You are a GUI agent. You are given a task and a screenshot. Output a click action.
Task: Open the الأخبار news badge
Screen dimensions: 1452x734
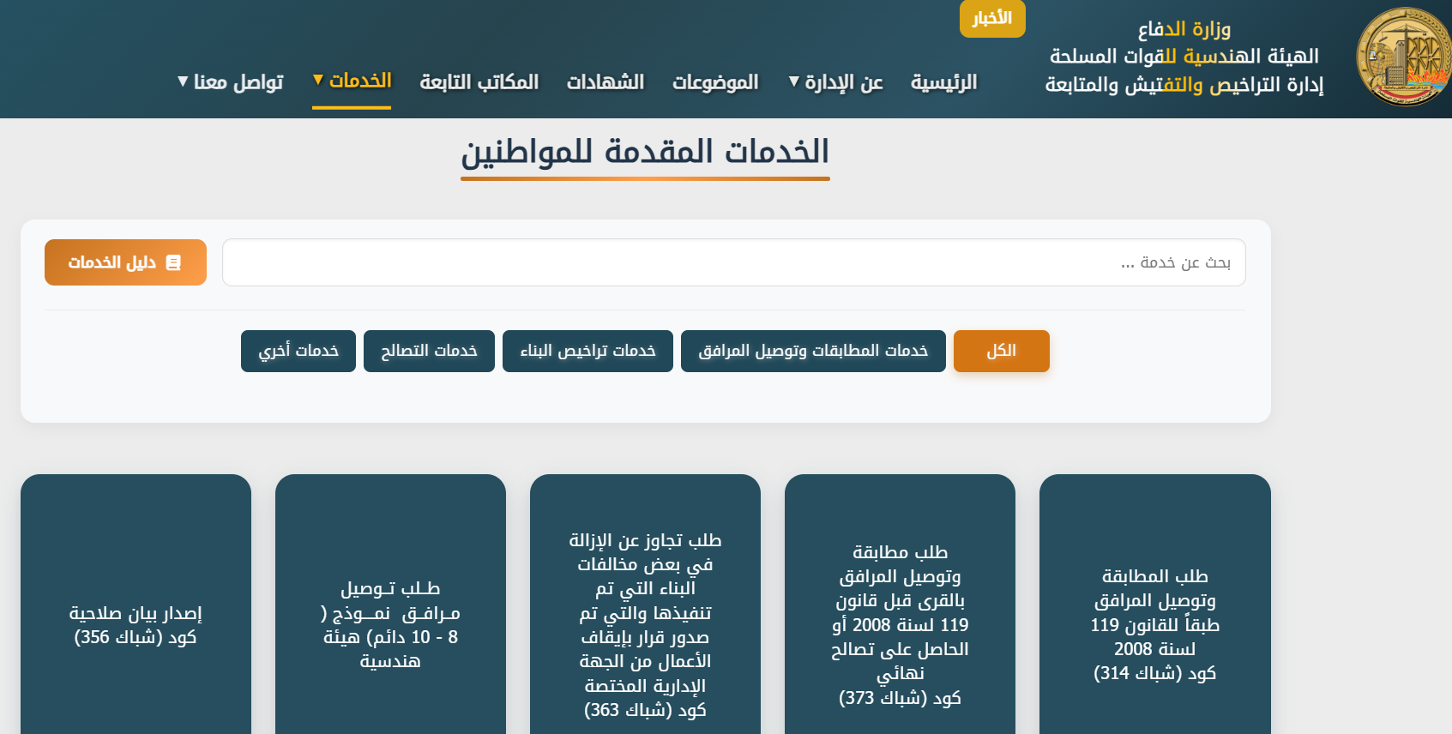[x=992, y=18]
